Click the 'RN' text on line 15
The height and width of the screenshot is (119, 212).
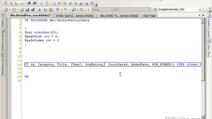click(26, 77)
